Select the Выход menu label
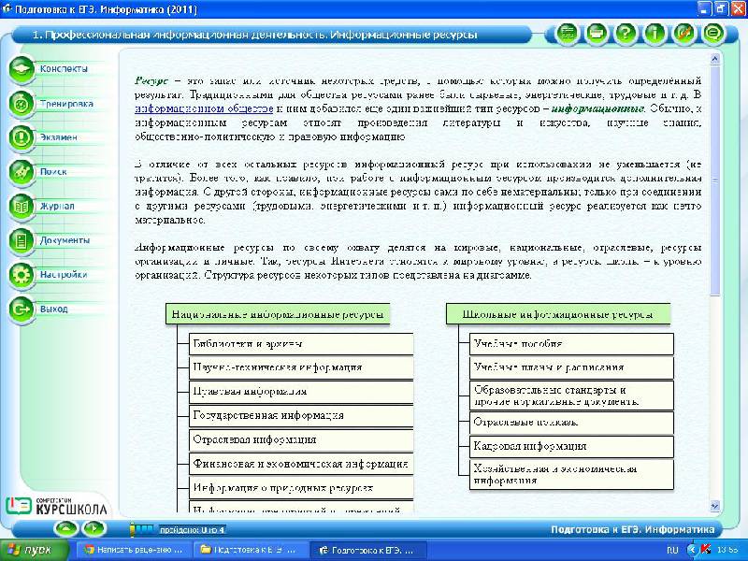The height and width of the screenshot is (561, 748). pos(53,309)
